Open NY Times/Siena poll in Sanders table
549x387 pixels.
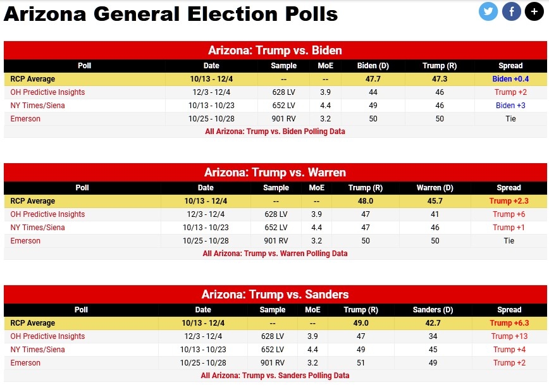point(37,350)
